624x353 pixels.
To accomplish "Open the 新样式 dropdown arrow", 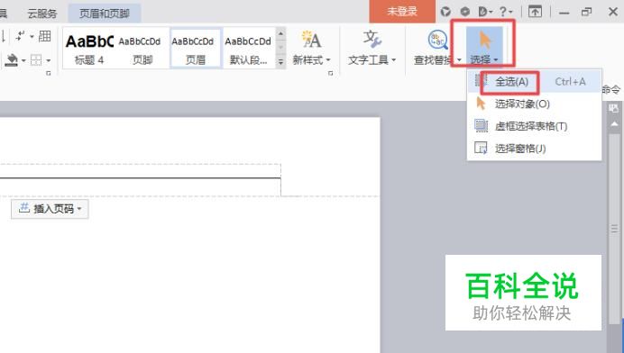I will click(x=328, y=60).
